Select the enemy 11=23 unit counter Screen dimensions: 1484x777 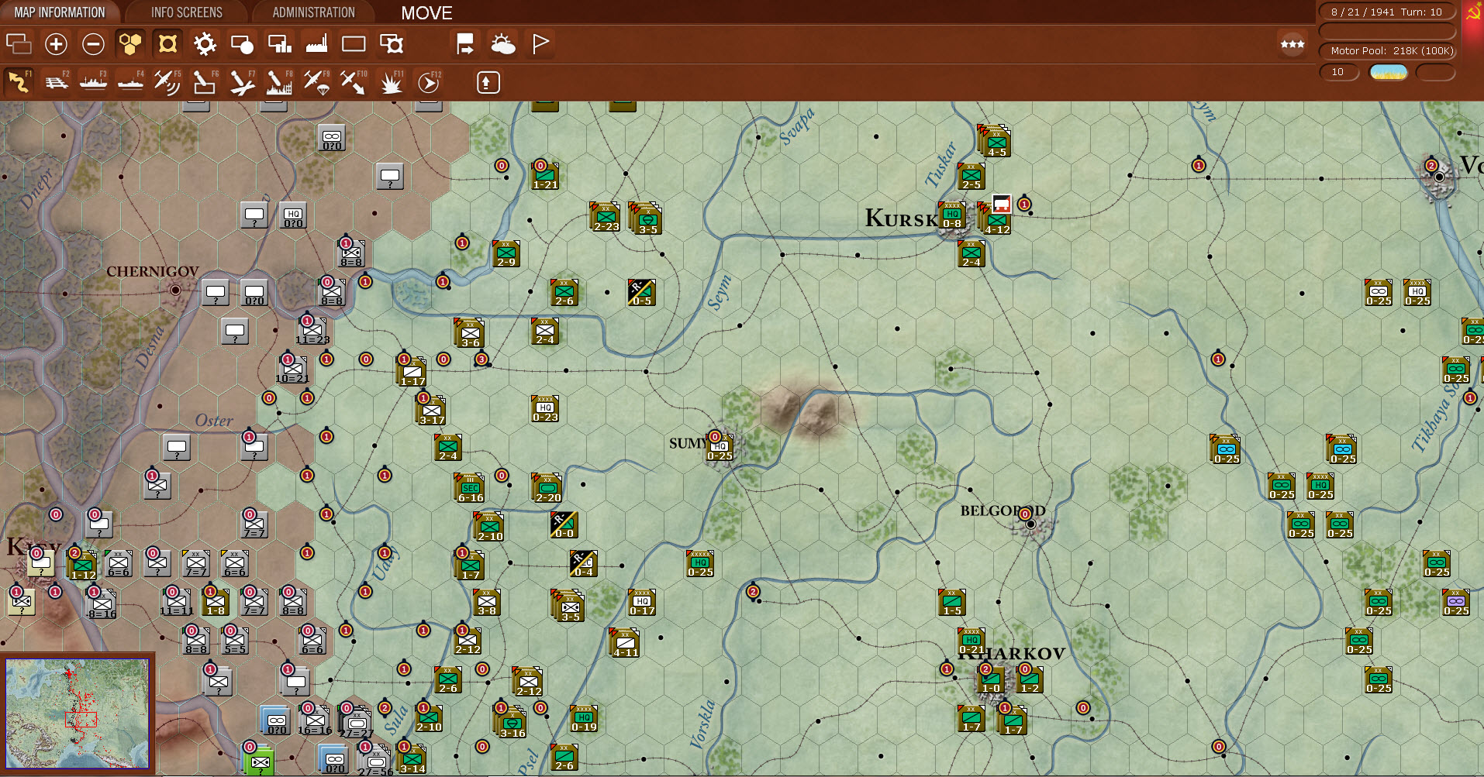coord(312,331)
